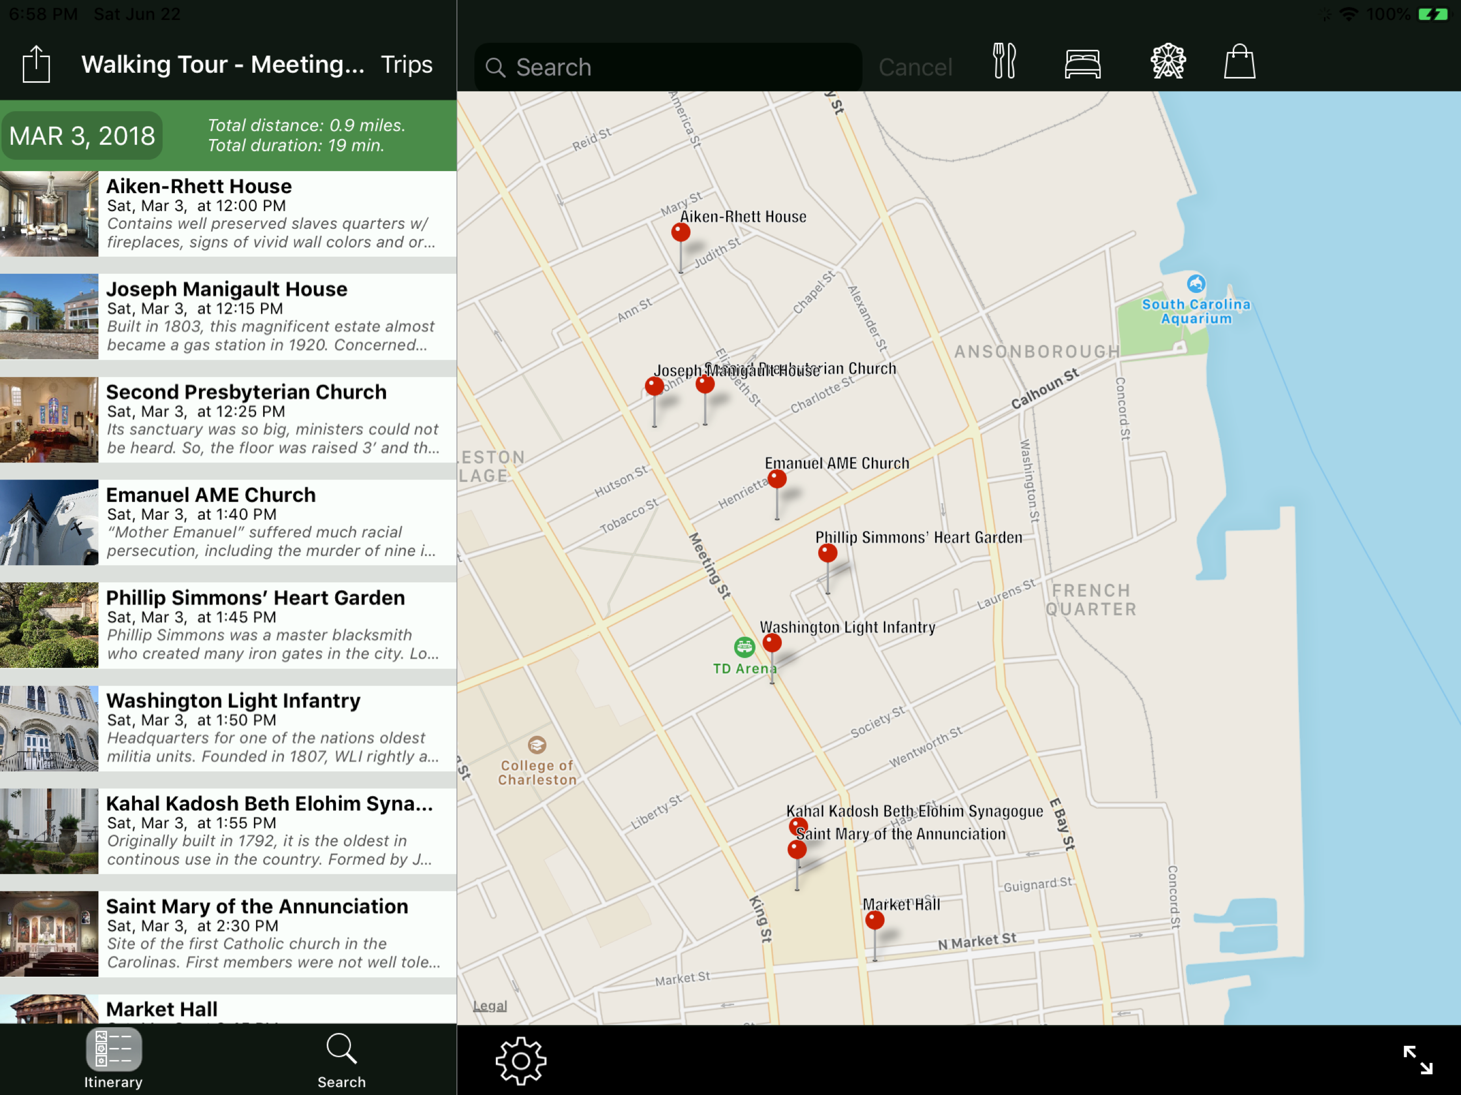
Task: Open the Washington Light Infantry photo
Action: (49, 728)
